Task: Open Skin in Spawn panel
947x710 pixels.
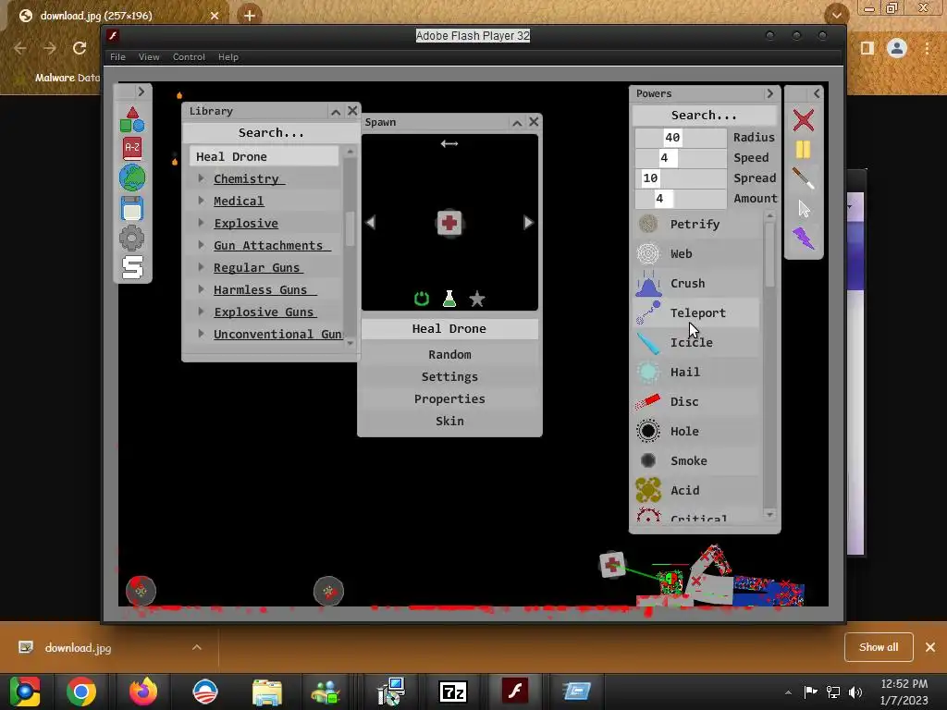Action: [x=449, y=421]
